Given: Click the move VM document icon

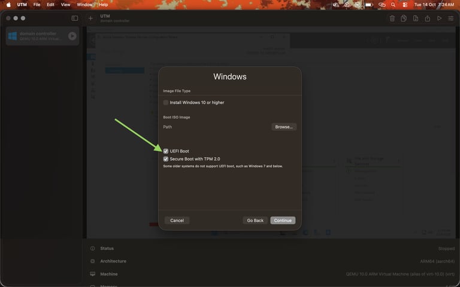Looking at the screenshot, I should click(x=416, y=19).
